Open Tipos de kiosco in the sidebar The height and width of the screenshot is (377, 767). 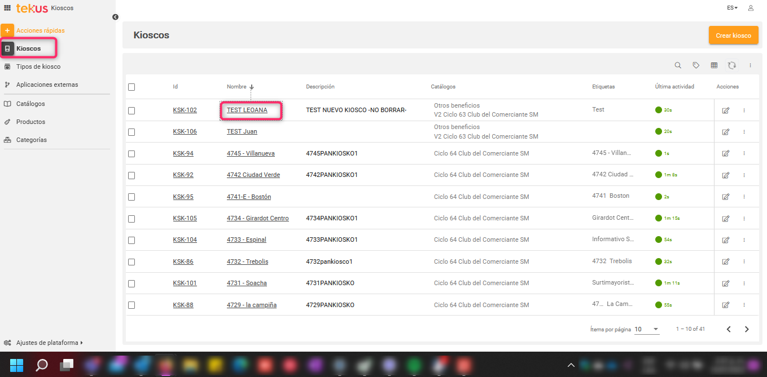tap(38, 66)
